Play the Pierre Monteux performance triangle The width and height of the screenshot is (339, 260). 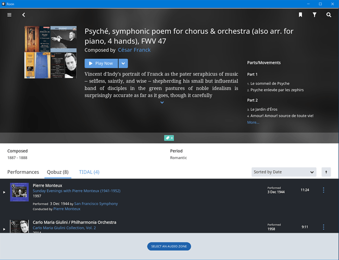[4, 192]
